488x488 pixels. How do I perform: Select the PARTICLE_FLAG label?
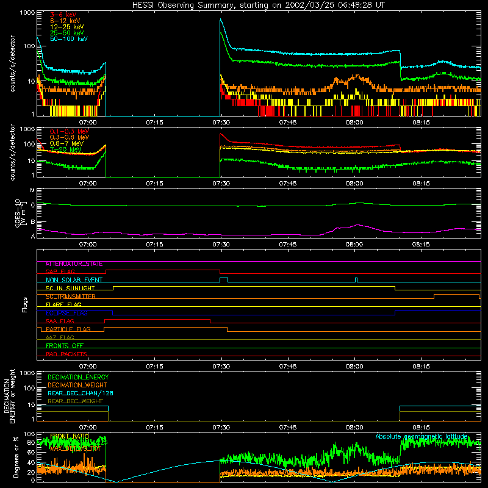point(68,329)
